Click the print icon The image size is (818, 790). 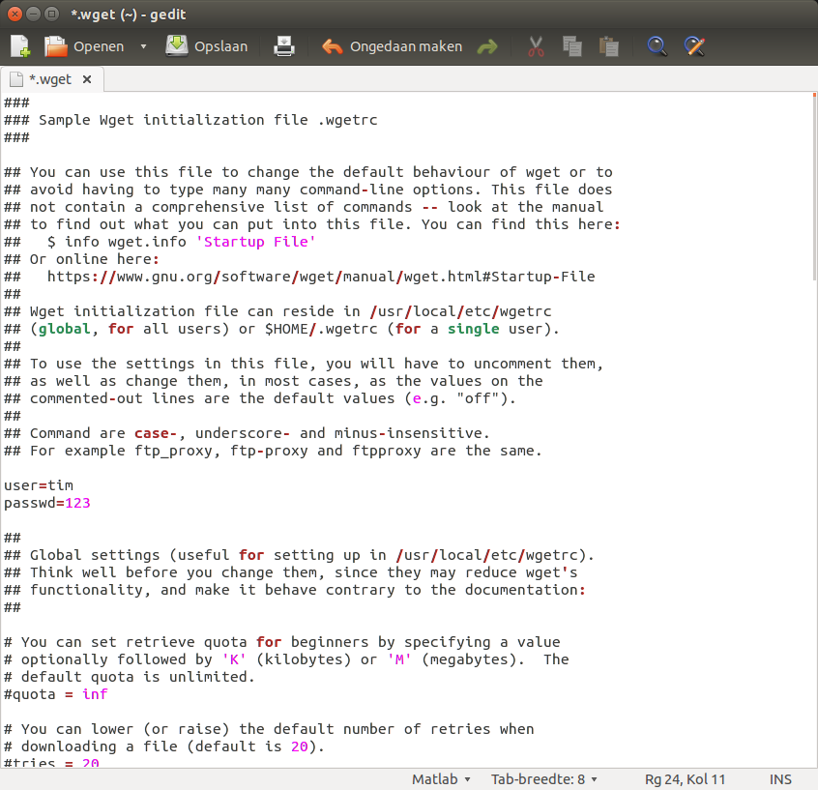coord(283,46)
